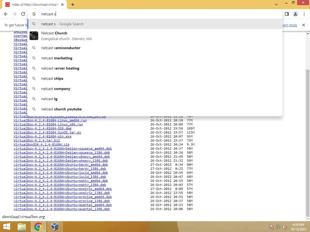310x232 pixels.
Task: Download VirtualBox-4.2.4-81684-Linux_amd64.run
Action: click(x=50, y=120)
